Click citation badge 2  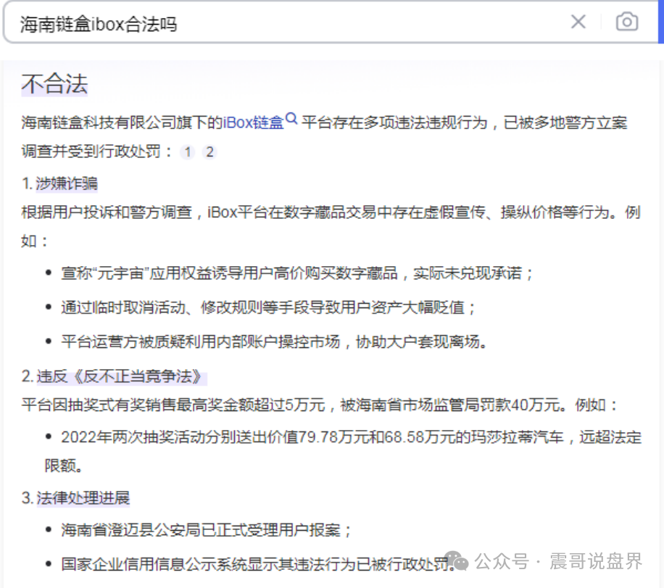coord(209,152)
